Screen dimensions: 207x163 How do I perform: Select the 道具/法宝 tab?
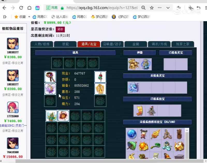click(x=89, y=44)
